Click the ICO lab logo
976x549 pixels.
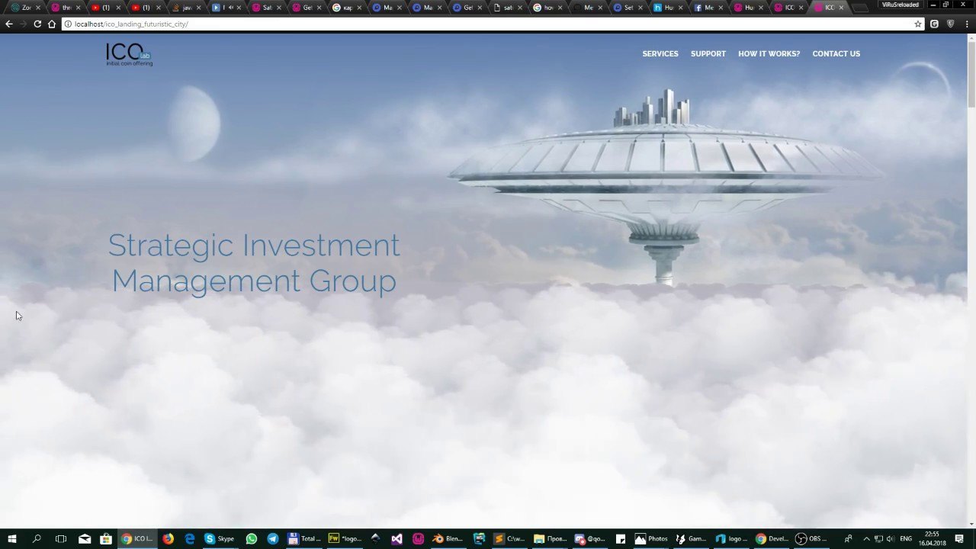click(130, 54)
